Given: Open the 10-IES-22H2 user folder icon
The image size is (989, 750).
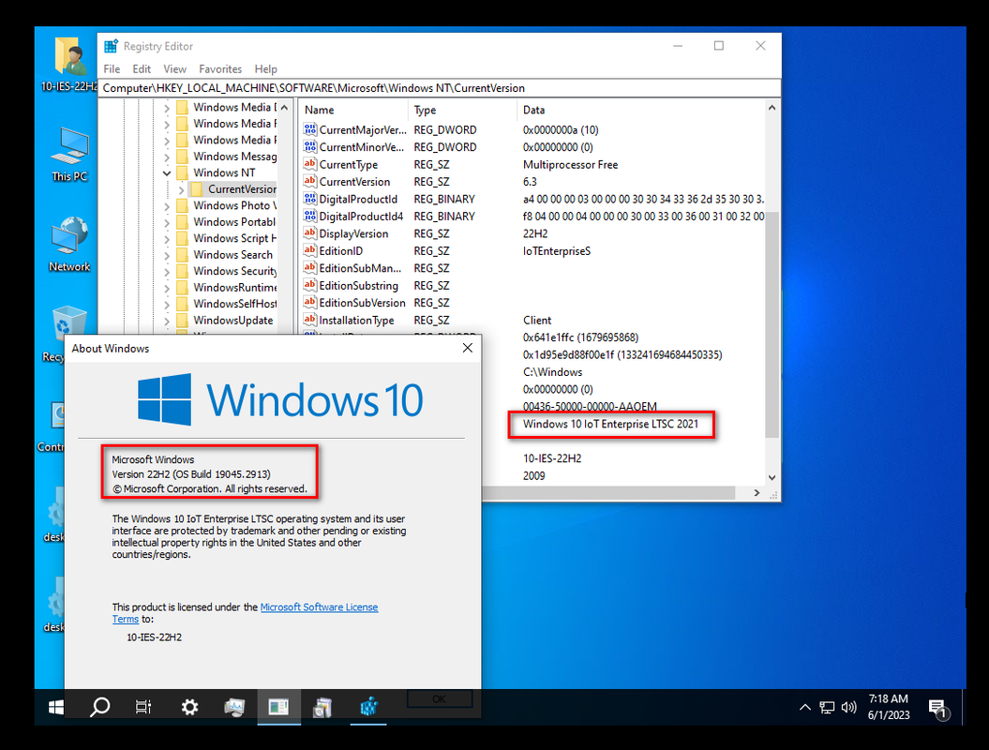Looking at the screenshot, I should click(69, 65).
